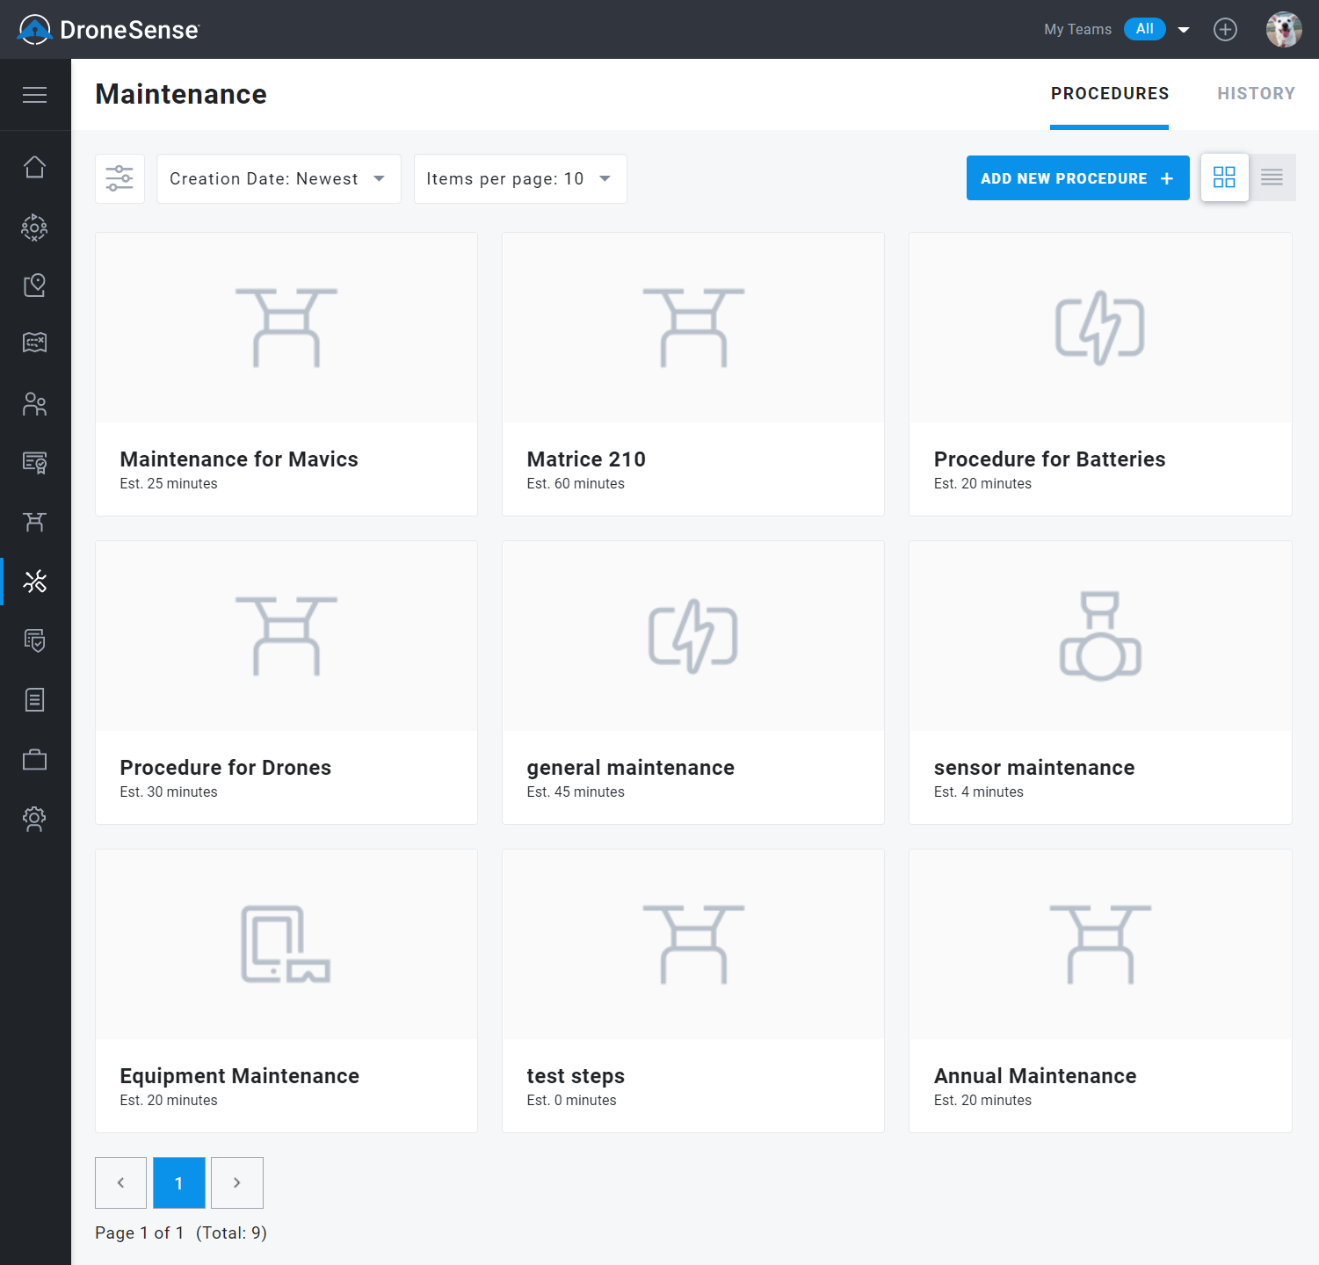Click the My Teams label
Image resolution: width=1319 pixels, height=1265 pixels.
1077,30
